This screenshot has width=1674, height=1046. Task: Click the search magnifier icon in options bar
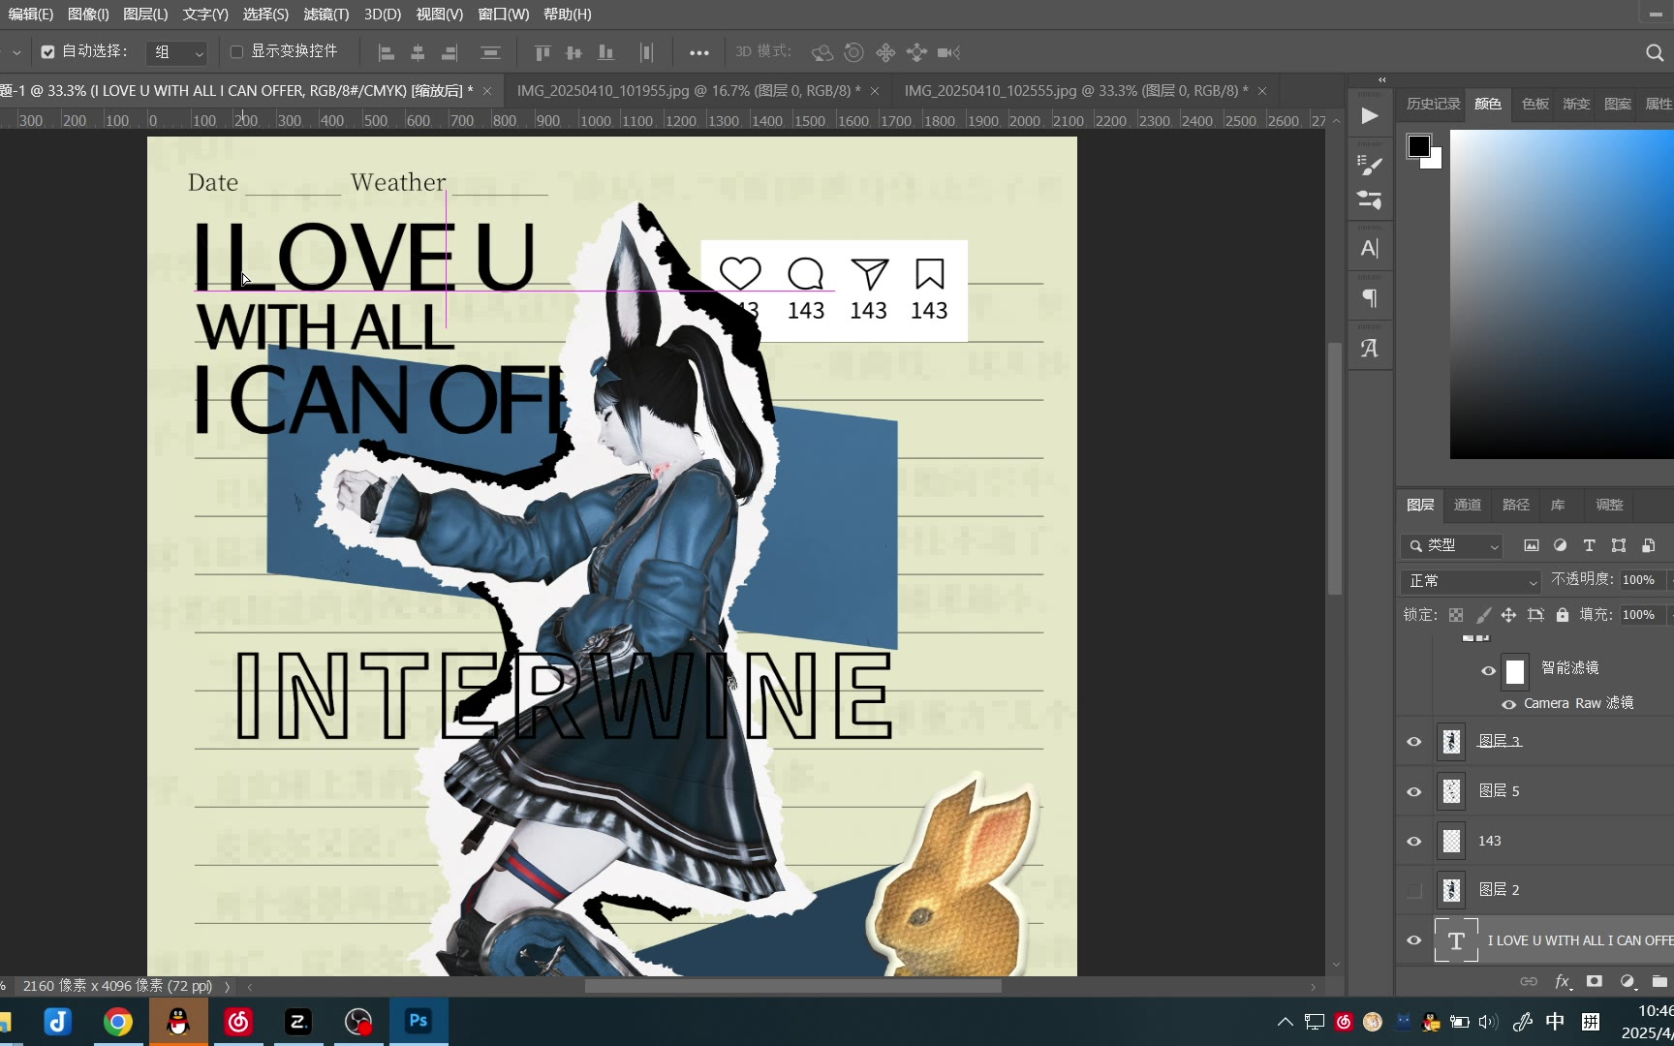point(1655,52)
